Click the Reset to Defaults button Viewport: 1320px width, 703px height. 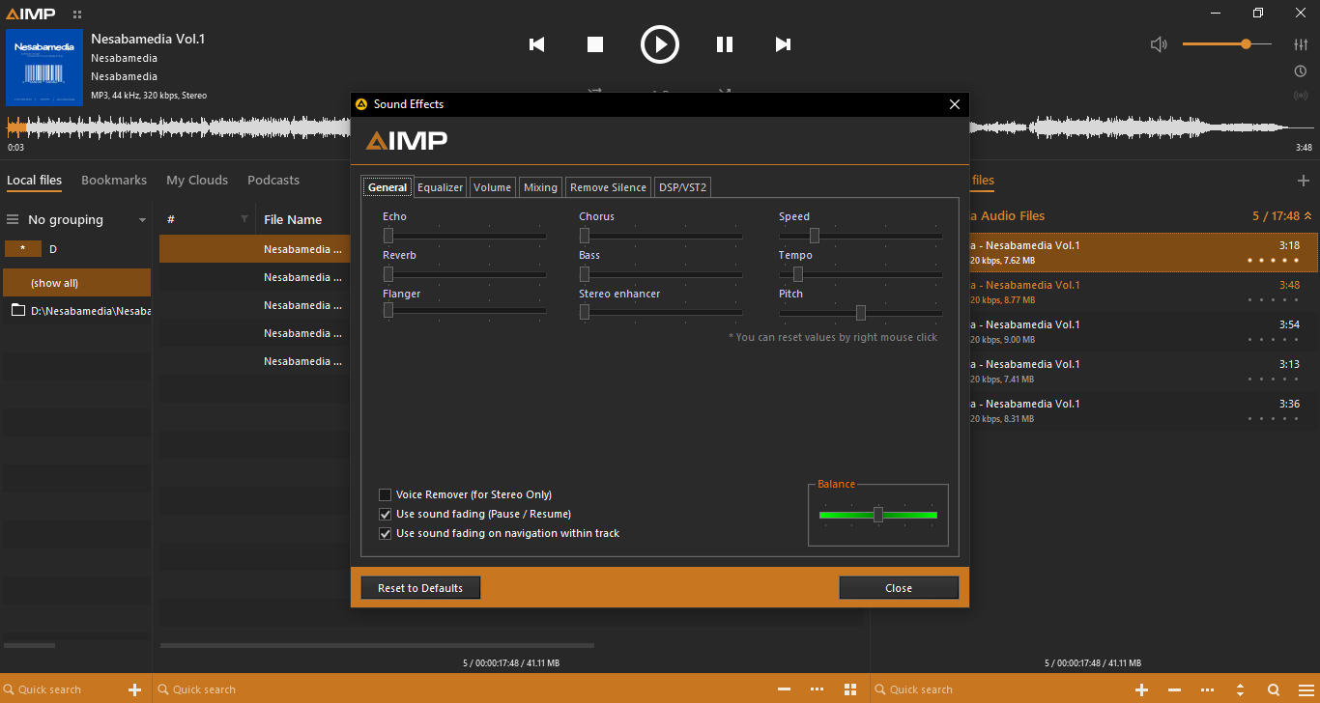[420, 588]
